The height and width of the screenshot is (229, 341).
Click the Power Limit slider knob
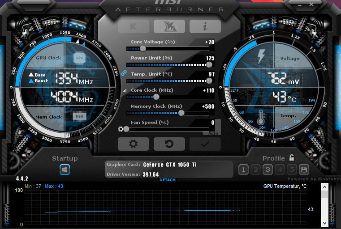(209, 64)
